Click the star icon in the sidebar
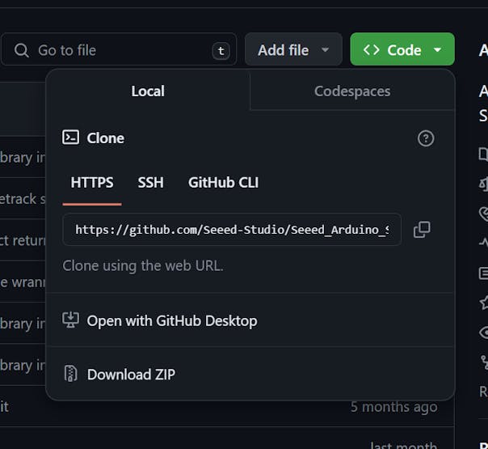The width and height of the screenshot is (488, 449). [484, 303]
